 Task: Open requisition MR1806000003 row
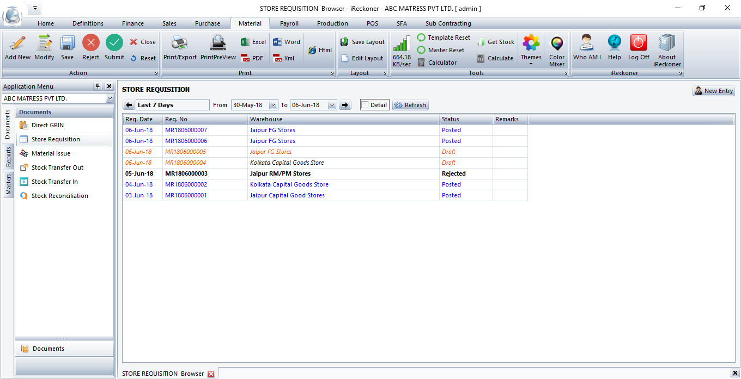click(x=186, y=173)
